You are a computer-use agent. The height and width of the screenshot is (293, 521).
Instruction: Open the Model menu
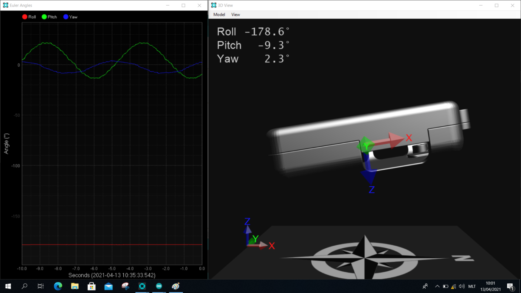click(219, 15)
